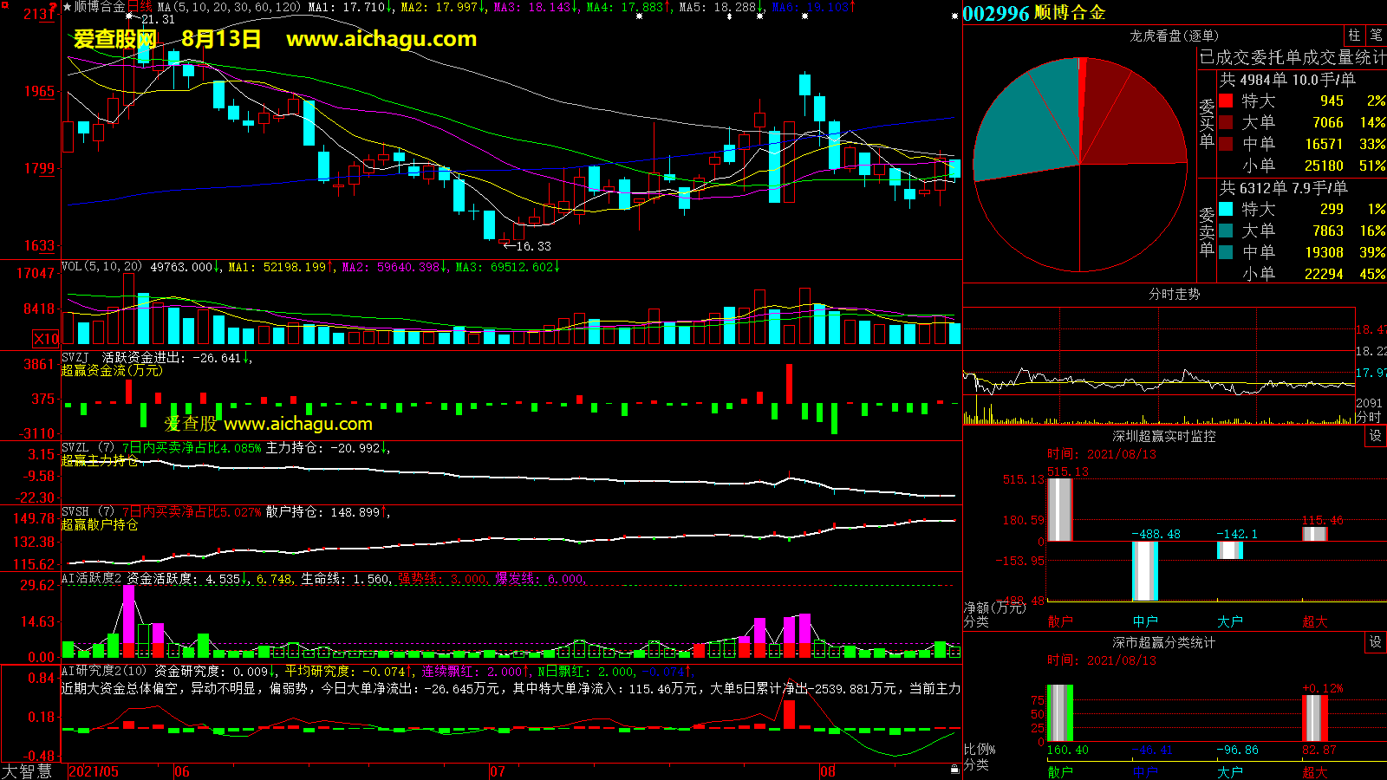Select the 分时走势 panel title
1387x780 pixels.
[1174, 295]
